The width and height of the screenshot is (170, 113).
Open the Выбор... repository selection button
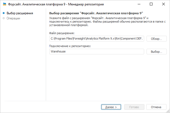[x=157, y=51]
